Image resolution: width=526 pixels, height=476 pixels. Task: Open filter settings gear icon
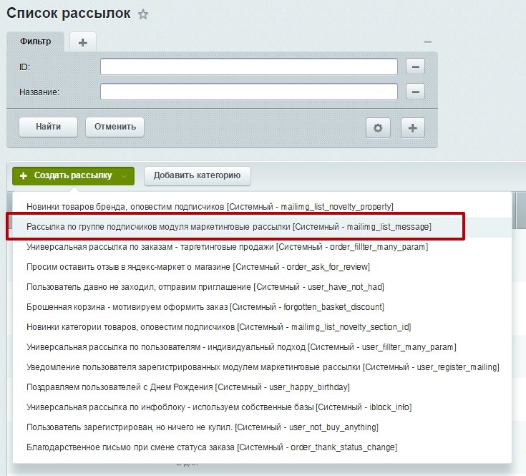[x=378, y=127]
